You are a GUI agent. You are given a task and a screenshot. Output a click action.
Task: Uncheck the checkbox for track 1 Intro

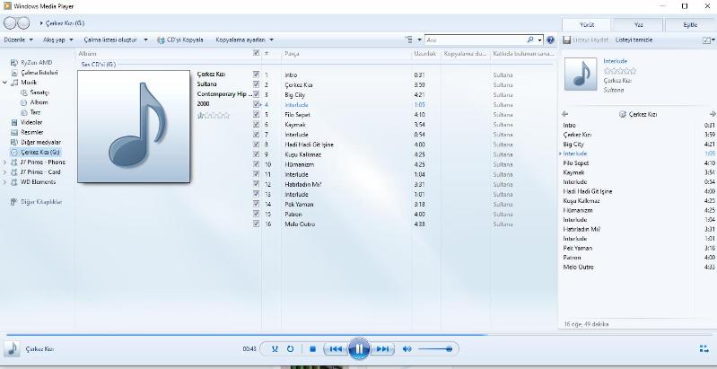257,75
